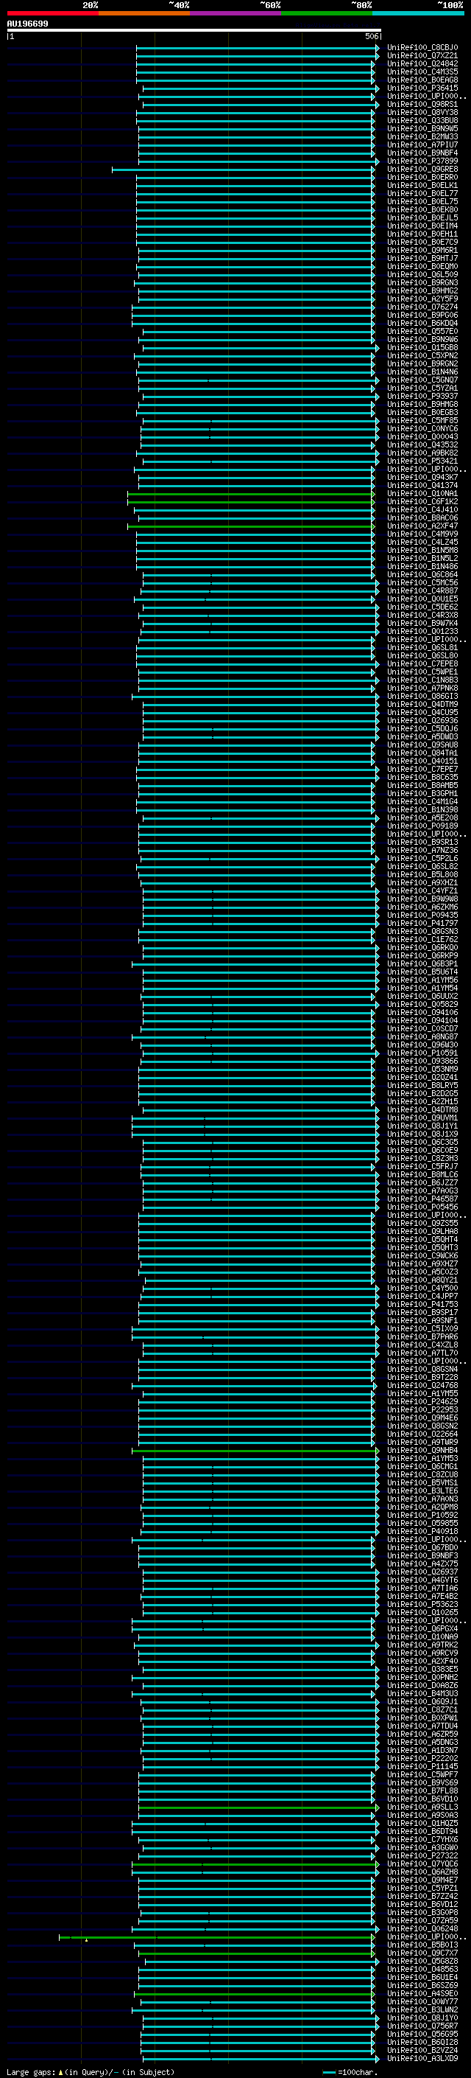
Task: Select the label UniRef100_Q6B3P1
Action: (422, 964)
